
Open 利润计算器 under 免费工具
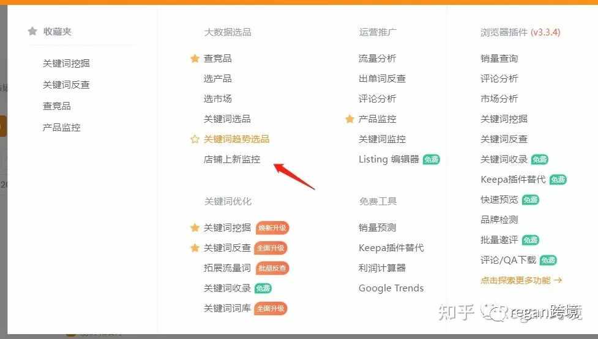click(x=382, y=268)
